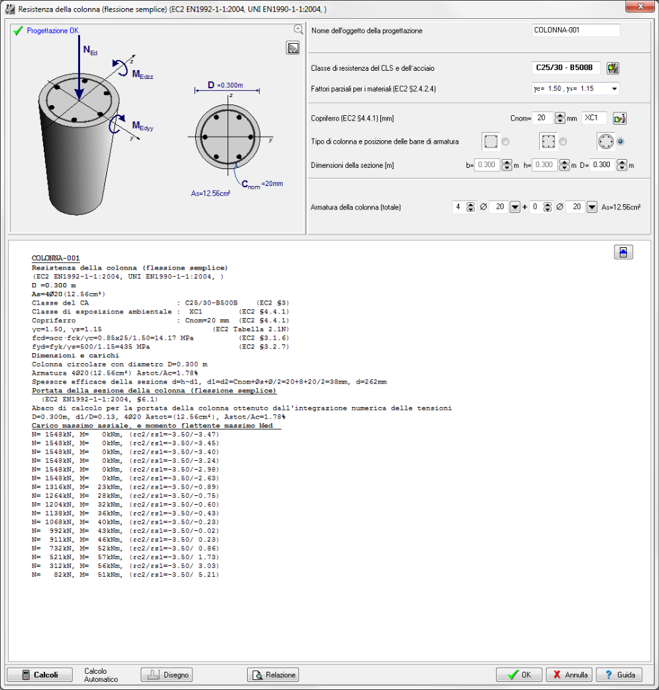The width and height of the screenshot is (659, 690).
Task: Increase the Cnom cover value with up arrow
Action: [559, 115]
